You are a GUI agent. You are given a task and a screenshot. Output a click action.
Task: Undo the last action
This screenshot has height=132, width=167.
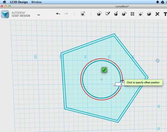click(58, 14)
